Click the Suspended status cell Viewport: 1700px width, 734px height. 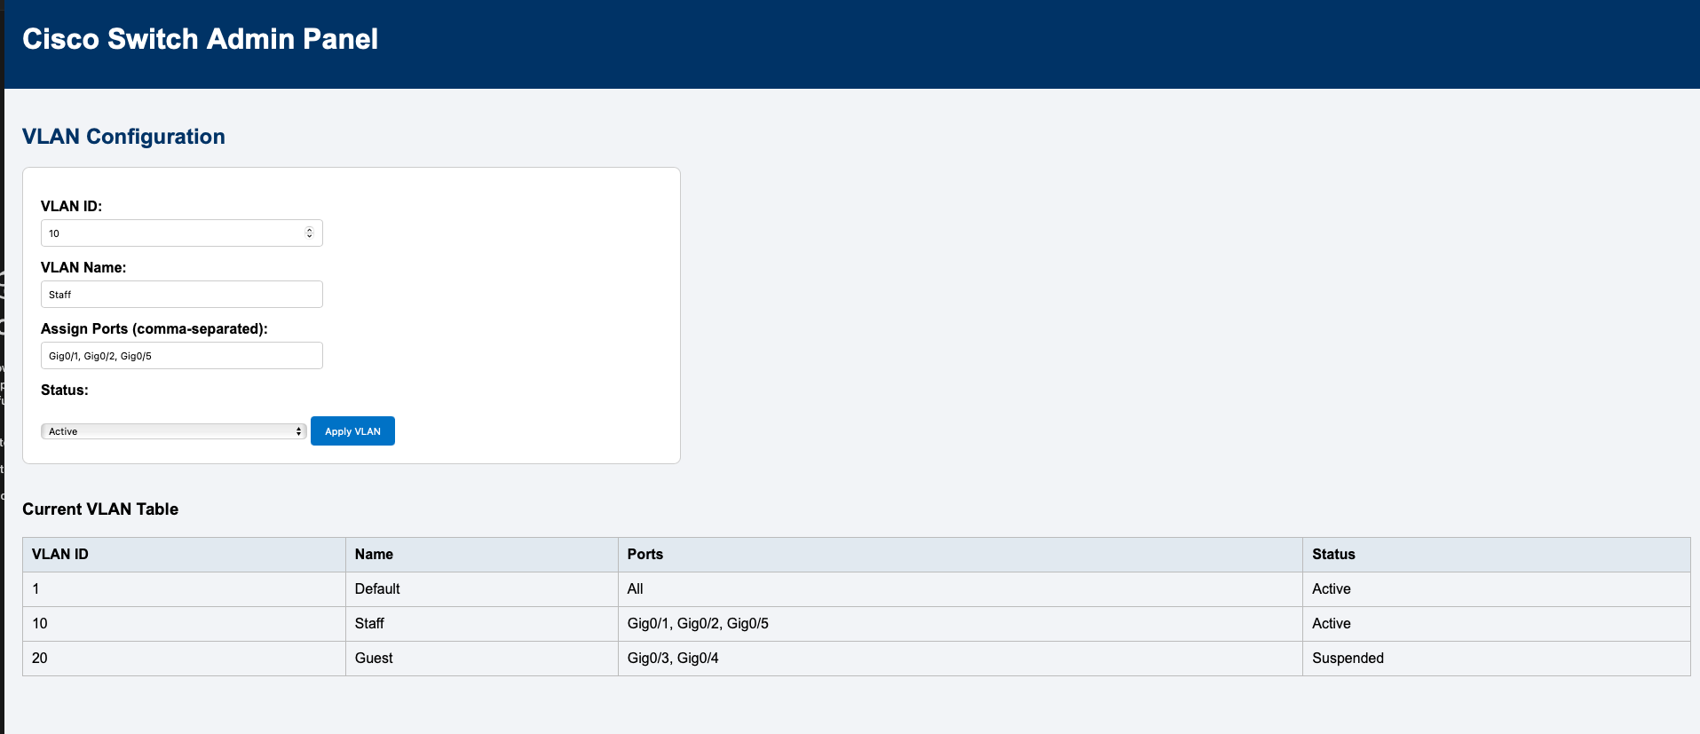[x=1497, y=659]
